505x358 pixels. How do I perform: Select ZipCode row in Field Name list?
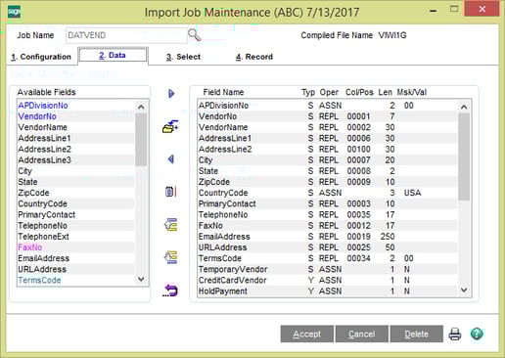click(328, 182)
